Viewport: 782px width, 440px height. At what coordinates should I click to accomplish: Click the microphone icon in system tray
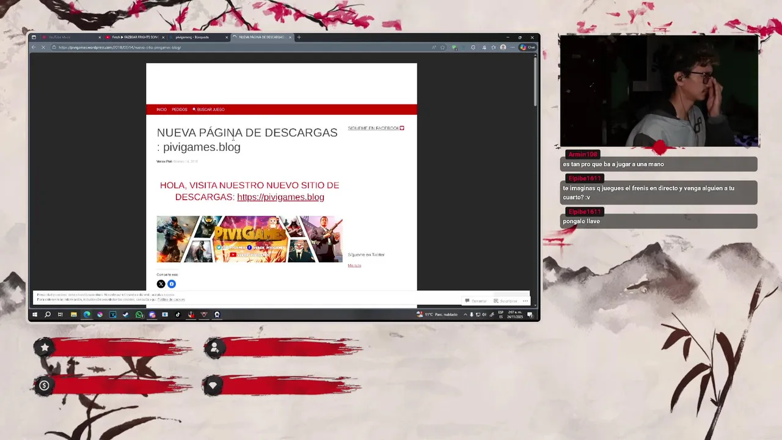(472, 315)
